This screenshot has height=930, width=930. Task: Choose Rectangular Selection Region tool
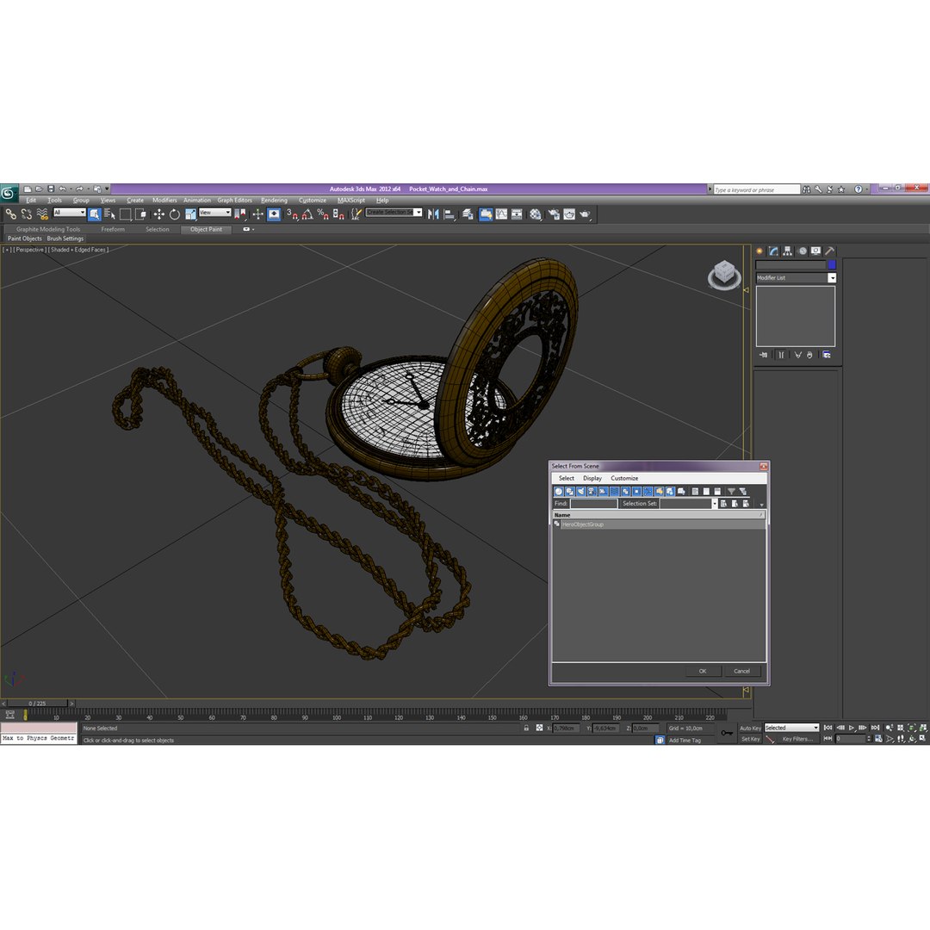pyautogui.click(x=125, y=214)
